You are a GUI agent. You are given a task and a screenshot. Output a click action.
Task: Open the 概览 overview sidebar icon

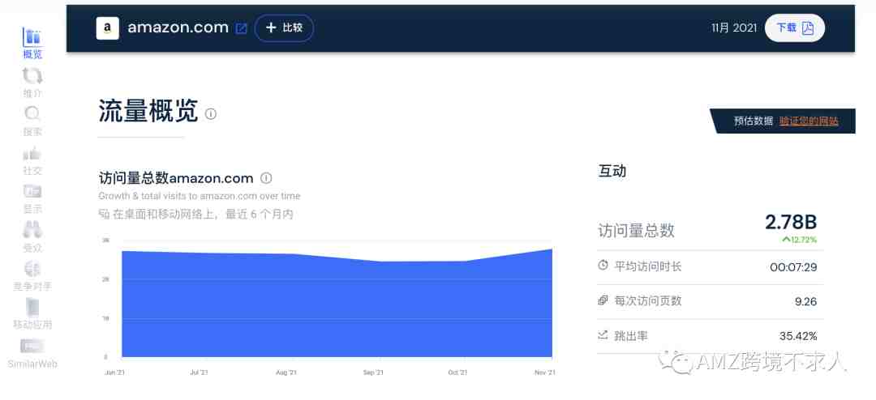pos(32,37)
